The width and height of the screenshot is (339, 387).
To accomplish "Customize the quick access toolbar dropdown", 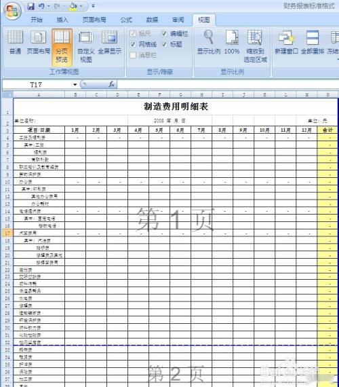I will pos(93,6).
